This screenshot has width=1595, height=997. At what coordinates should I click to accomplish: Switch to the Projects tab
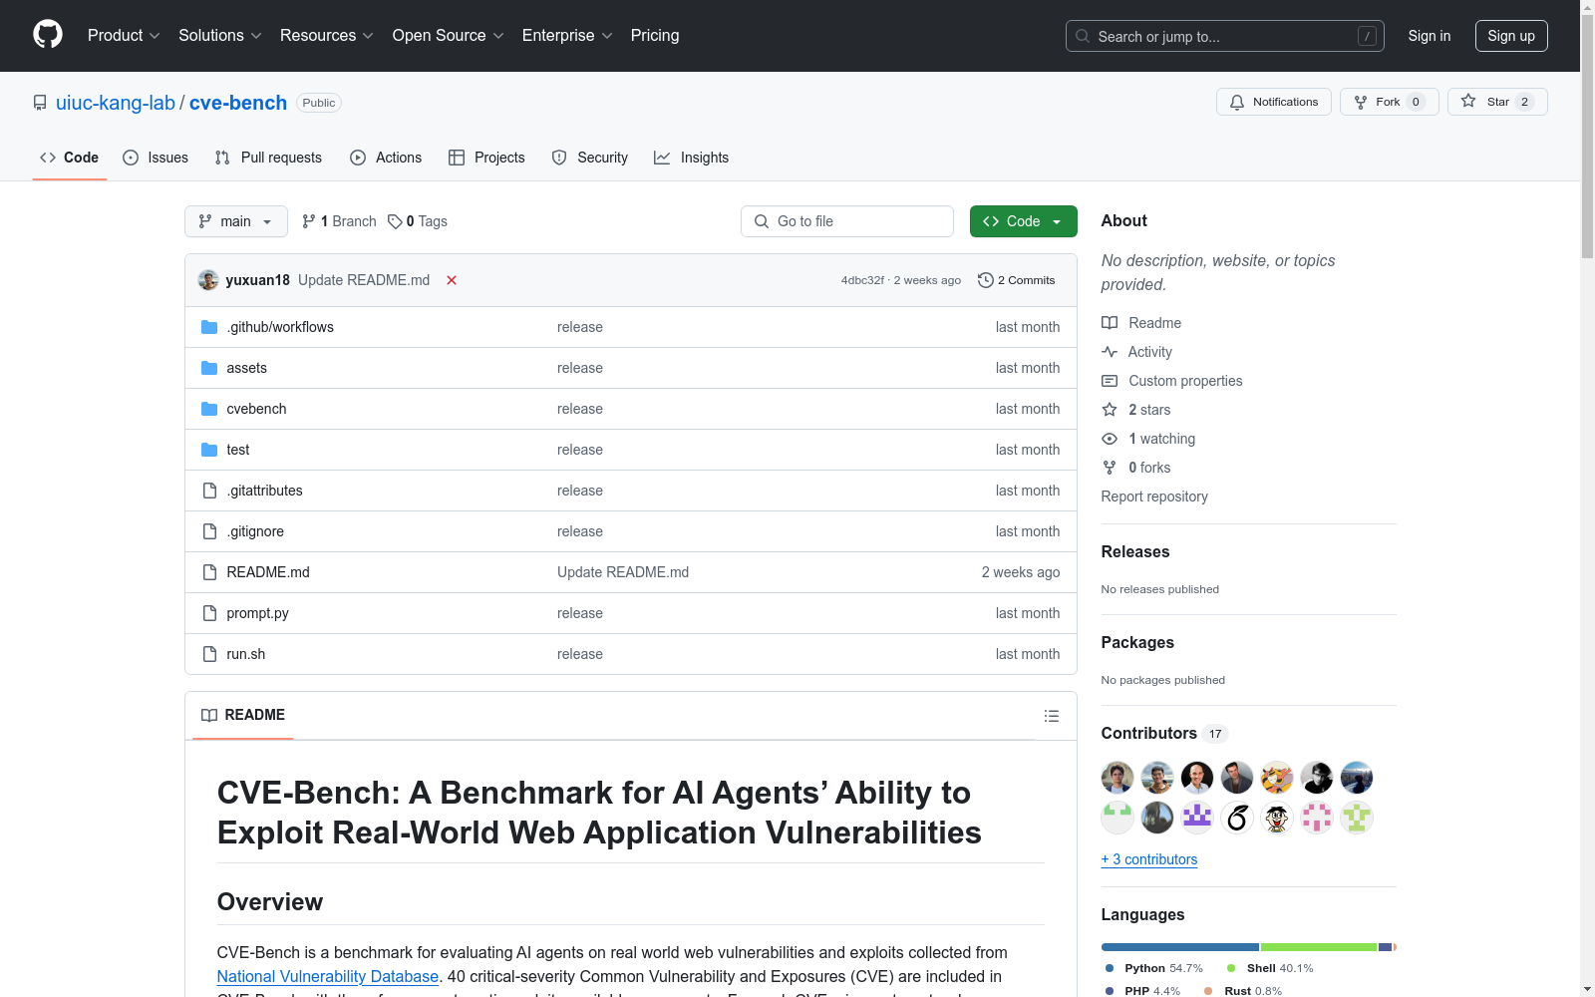tap(486, 158)
